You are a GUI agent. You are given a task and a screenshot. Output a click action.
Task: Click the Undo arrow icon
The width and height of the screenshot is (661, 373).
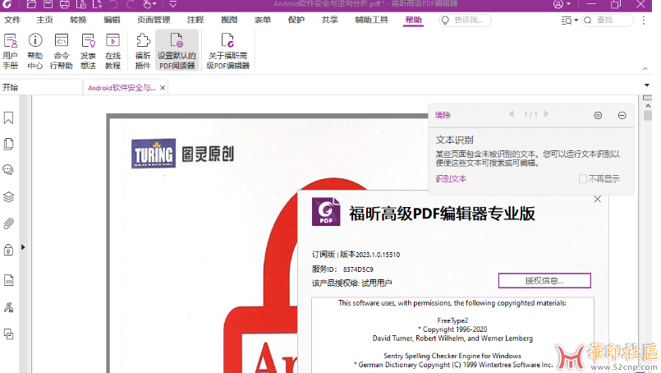(113, 4)
